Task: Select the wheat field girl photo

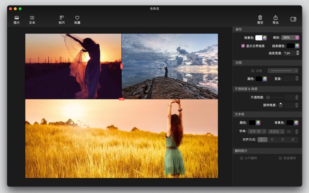Action: (x=122, y=139)
